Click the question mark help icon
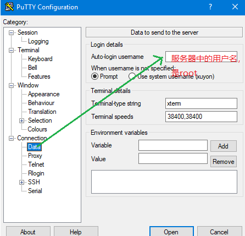This screenshot has width=245, height=236. tap(210, 7)
